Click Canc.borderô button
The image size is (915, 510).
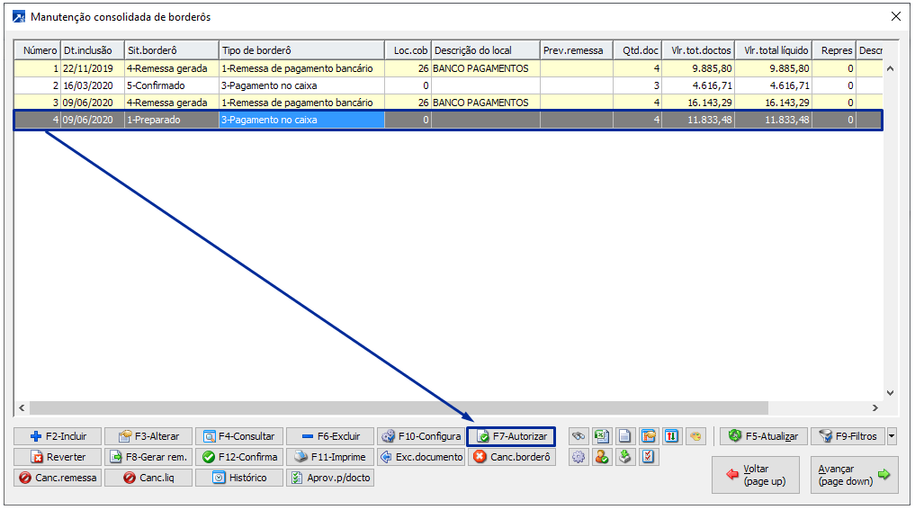pyautogui.click(x=511, y=457)
